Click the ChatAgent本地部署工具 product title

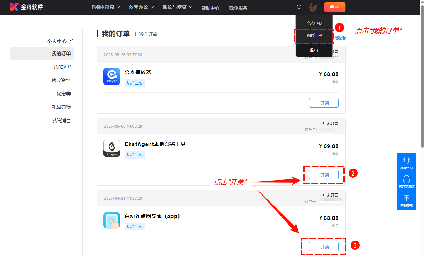[155, 144]
